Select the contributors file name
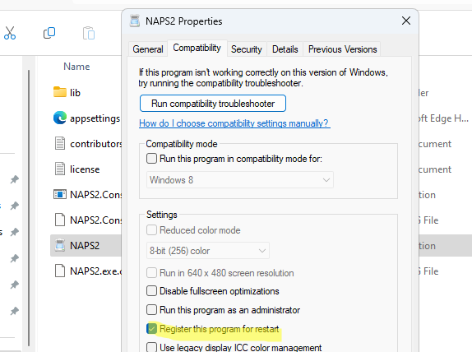 95,144
